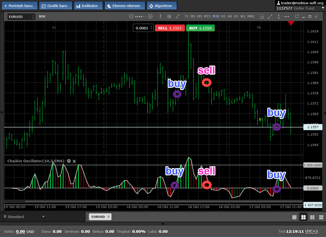
Task: Click the zoom level slider dots
Action: coord(141,16)
